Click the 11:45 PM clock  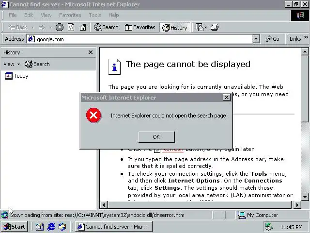292,227
